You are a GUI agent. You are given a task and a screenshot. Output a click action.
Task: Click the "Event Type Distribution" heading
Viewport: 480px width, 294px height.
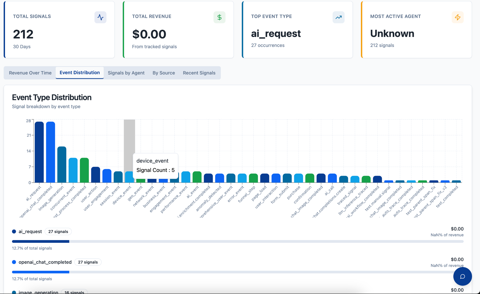coord(52,97)
